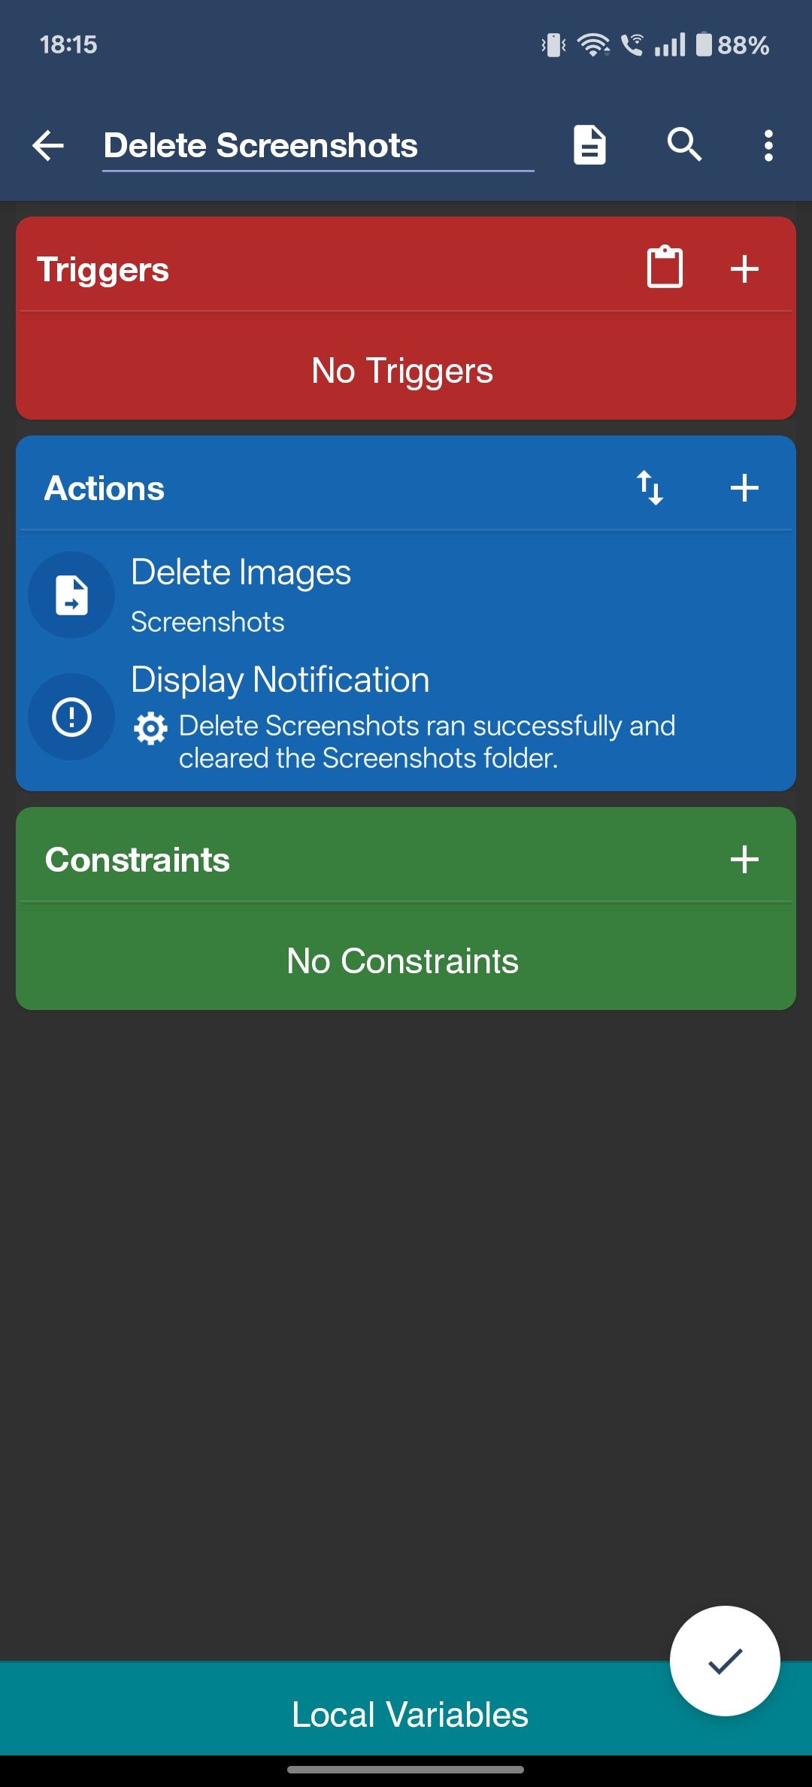The width and height of the screenshot is (812, 1787).
Task: Open the Display Notification action
Action: pyautogui.click(x=406, y=716)
